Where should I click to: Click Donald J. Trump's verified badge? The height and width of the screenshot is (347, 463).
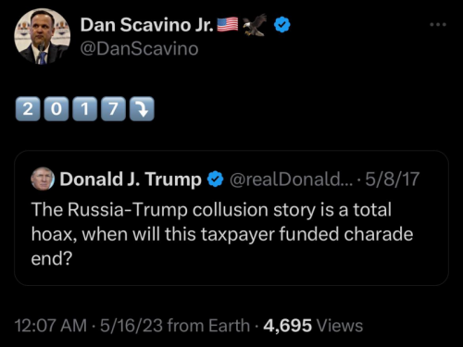click(215, 179)
